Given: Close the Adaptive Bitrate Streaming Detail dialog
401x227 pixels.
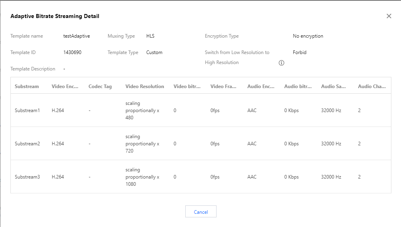Looking at the screenshot, I should (x=389, y=16).
